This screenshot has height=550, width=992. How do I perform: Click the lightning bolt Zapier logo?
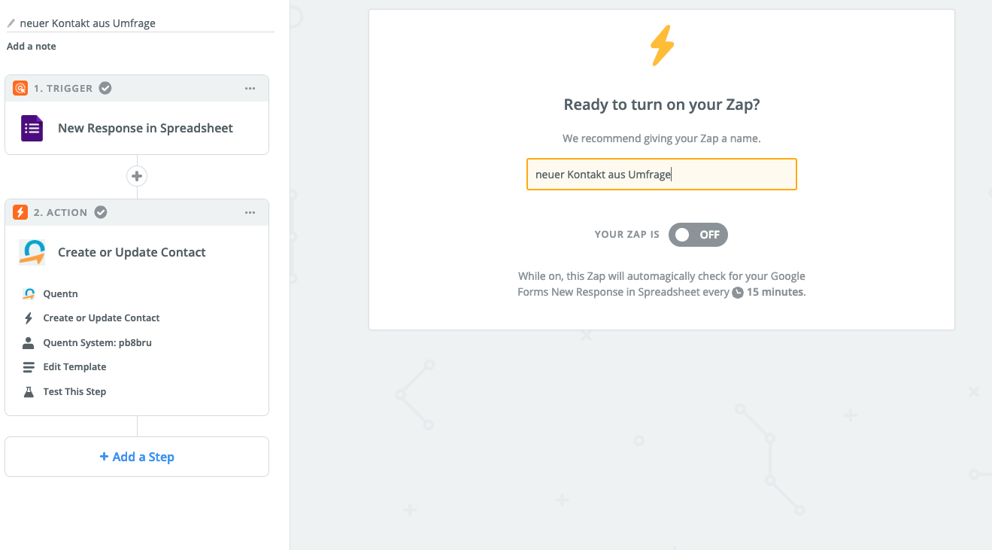point(661,45)
